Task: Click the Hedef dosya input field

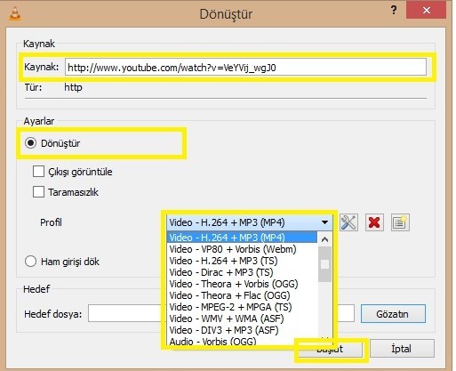Action: (x=221, y=313)
